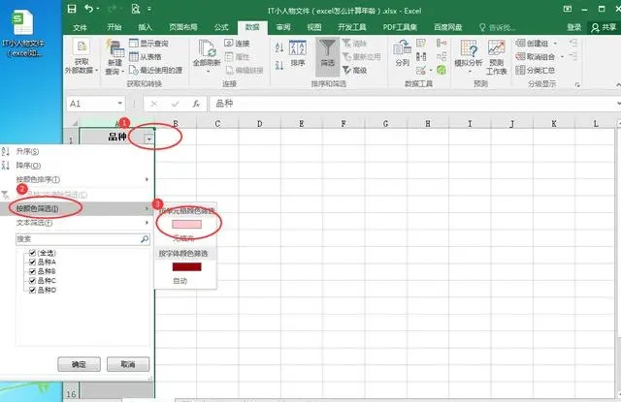This screenshot has height=402, width=621.
Task: Uncheck the 品种A checkbox
Action: point(33,262)
